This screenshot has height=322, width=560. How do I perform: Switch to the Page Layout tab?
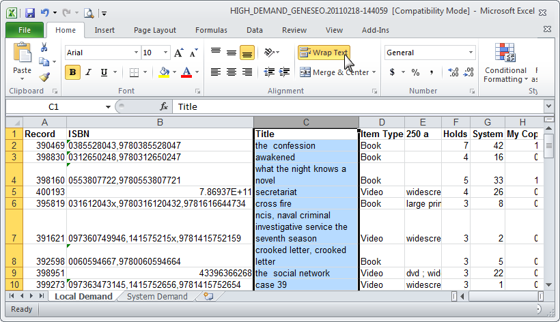[155, 30]
